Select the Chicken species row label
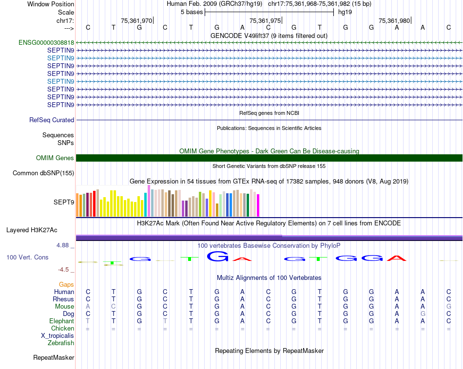 [x=62, y=328]
